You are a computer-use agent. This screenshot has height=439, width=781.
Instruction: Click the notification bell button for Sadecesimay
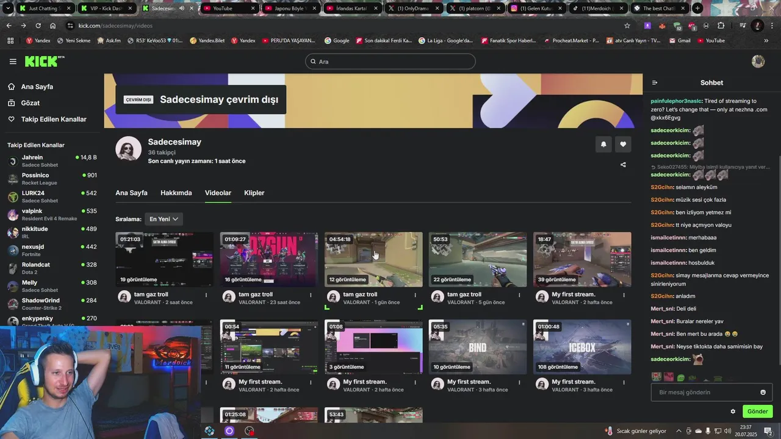click(603, 145)
